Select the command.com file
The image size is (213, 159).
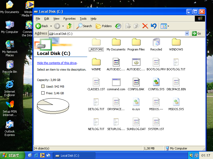click(x=116, y=84)
